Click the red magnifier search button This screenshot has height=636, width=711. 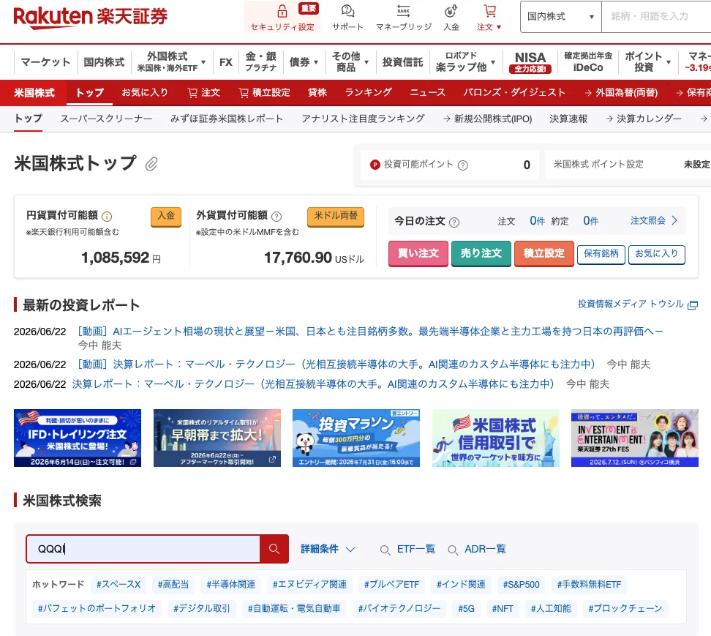[x=274, y=549]
